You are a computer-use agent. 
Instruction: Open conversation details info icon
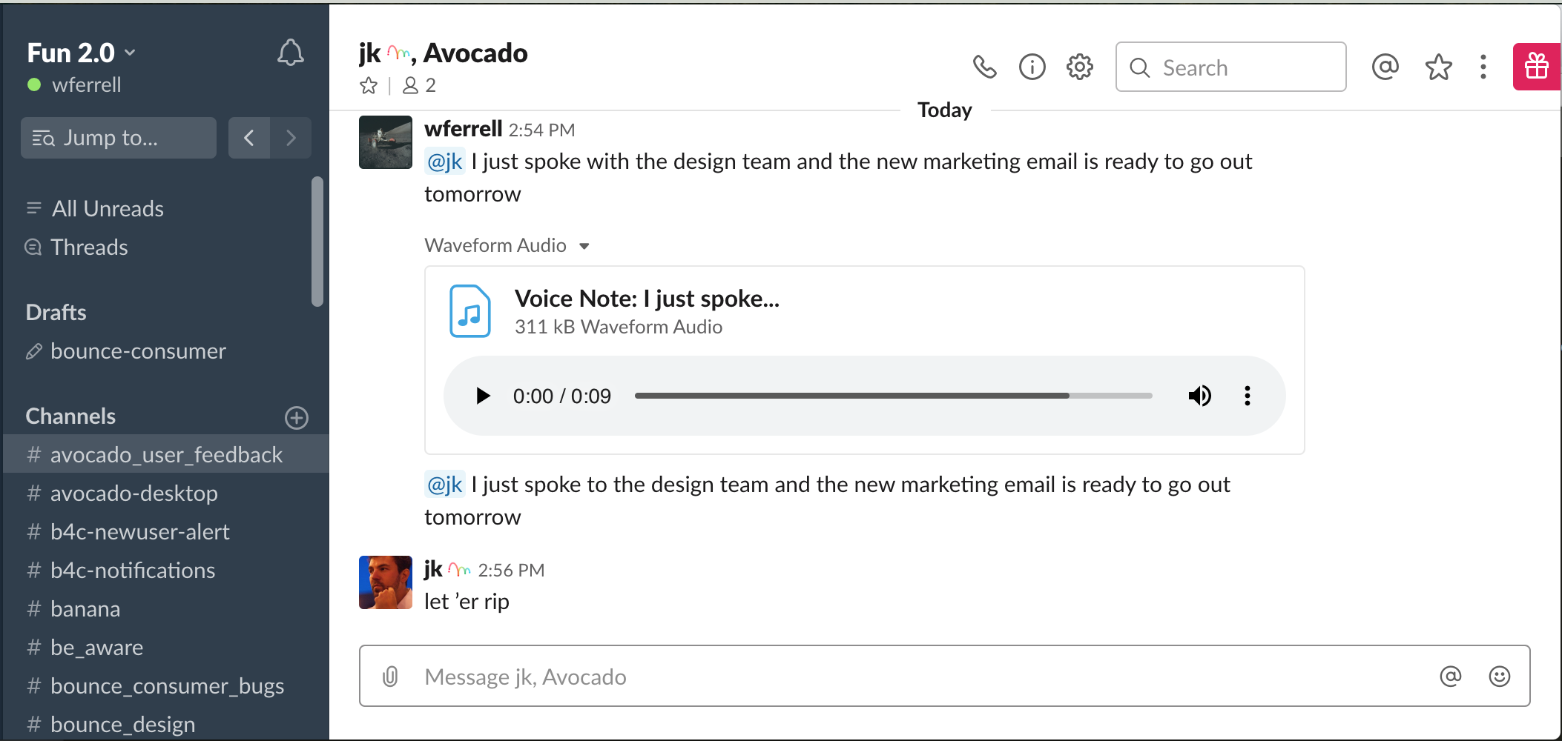pos(1032,67)
